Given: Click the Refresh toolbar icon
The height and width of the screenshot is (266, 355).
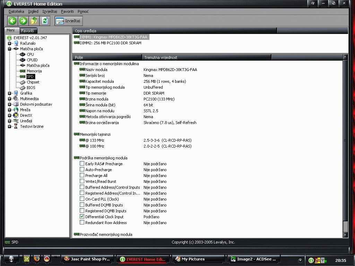Looking at the screenshot, I should (x=45, y=21).
